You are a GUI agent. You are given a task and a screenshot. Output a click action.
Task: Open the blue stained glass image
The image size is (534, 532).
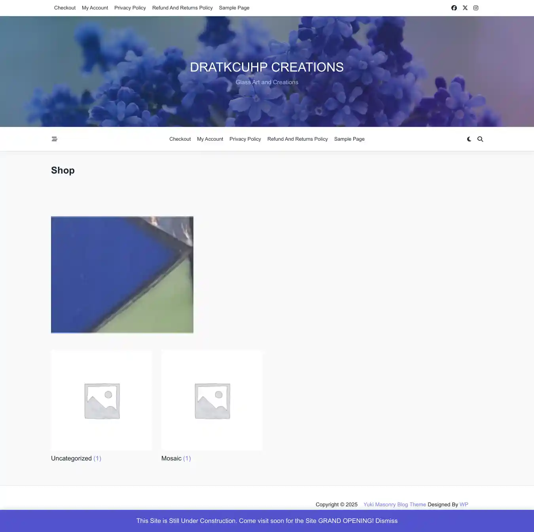pyautogui.click(x=122, y=275)
